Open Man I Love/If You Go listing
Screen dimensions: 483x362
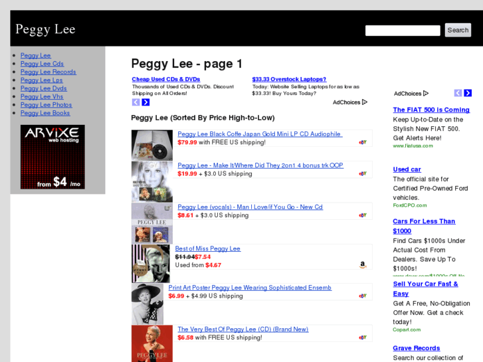click(x=250, y=207)
